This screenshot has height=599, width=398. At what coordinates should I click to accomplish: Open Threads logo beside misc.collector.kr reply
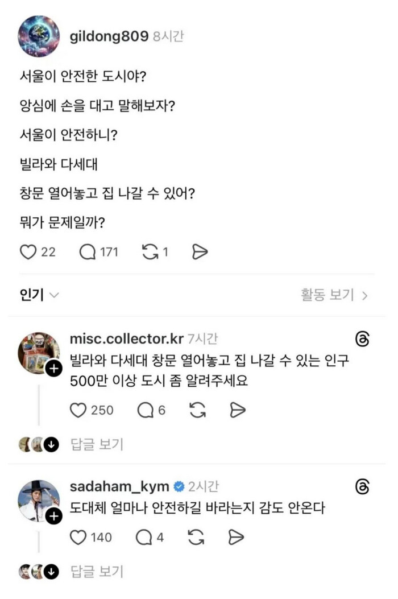point(362,340)
